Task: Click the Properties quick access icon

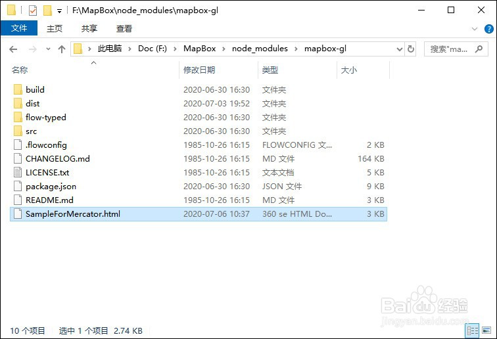Action: tap(33, 11)
